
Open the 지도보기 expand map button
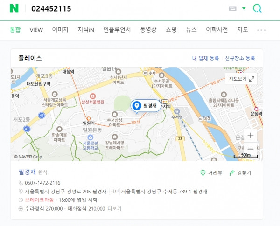tap(241, 79)
